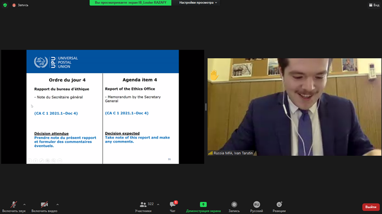Click '- Note du Secrétaire général' line
Screen dimensions: 382x214
pyautogui.click(x=59, y=97)
